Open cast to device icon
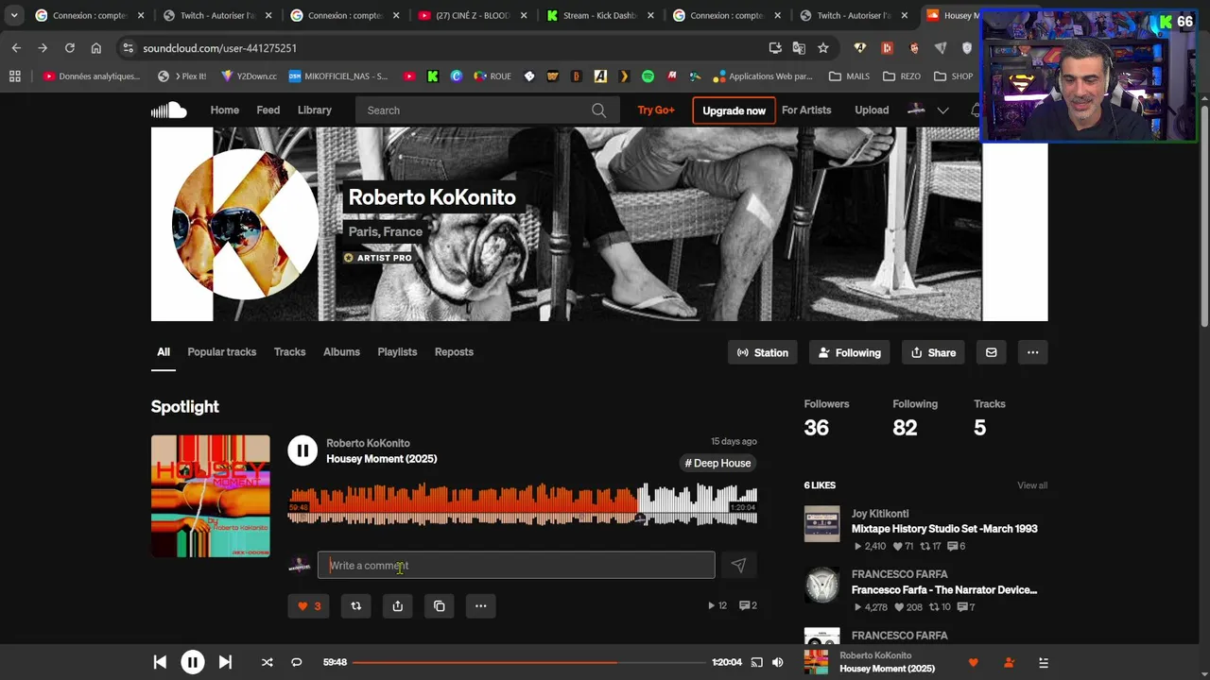The image size is (1210, 680). tap(756, 662)
